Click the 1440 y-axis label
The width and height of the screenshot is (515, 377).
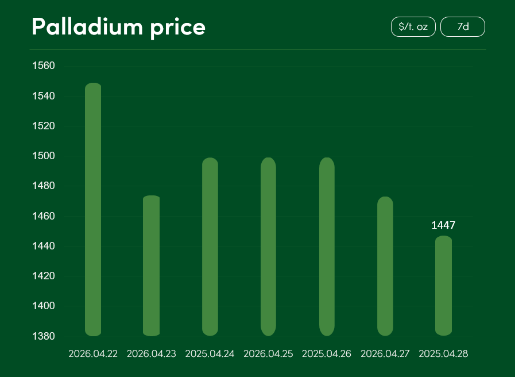[x=42, y=246]
